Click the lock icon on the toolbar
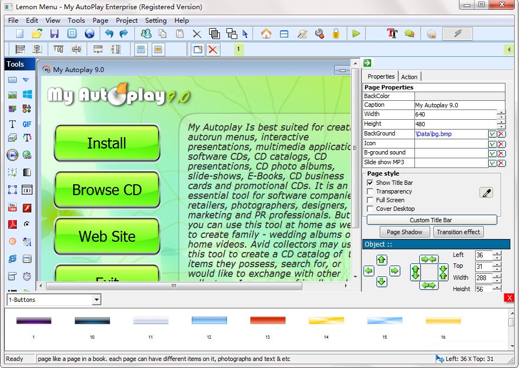The width and height of the screenshot is (519, 368). (336, 34)
